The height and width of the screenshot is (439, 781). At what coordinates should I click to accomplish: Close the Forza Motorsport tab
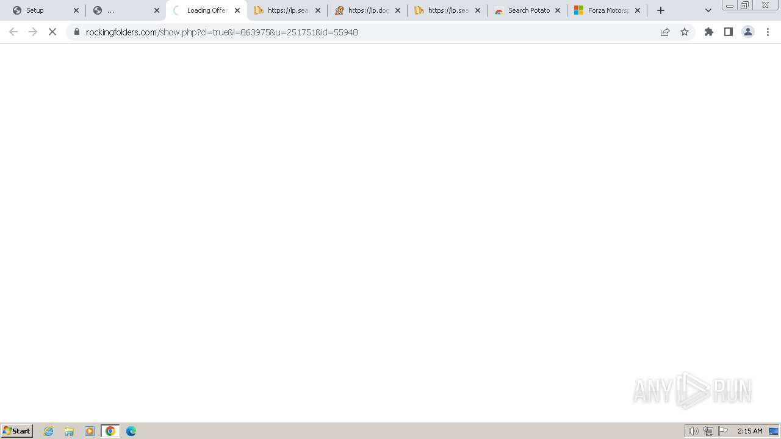click(x=638, y=10)
